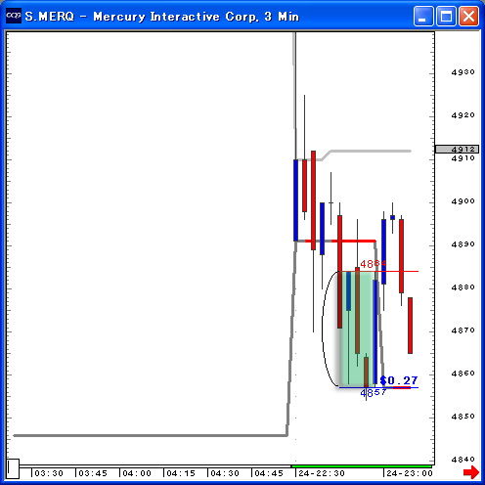The width and height of the screenshot is (485, 485).
Task: Click the 4900 price scale label
Action: 463,201
